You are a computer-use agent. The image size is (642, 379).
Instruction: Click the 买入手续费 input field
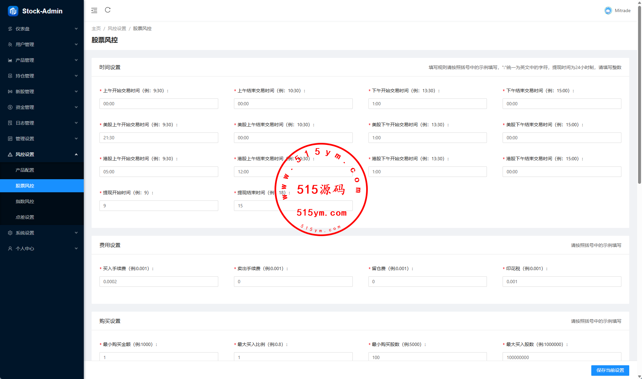tap(159, 282)
